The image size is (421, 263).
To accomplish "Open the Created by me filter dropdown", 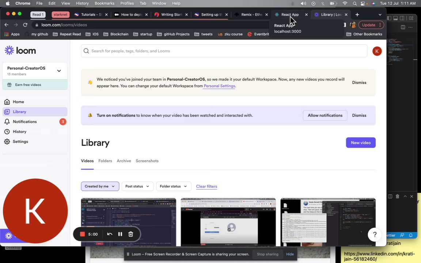I will point(100,186).
